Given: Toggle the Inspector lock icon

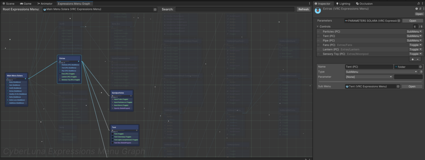Looking at the screenshot, I should click(419, 3).
